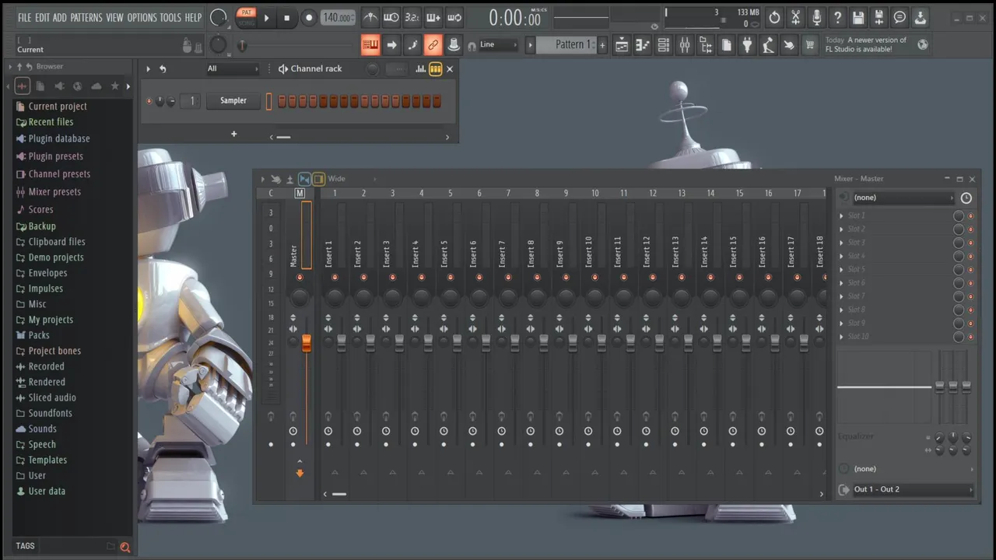Open the EDIT menu

coord(42,17)
